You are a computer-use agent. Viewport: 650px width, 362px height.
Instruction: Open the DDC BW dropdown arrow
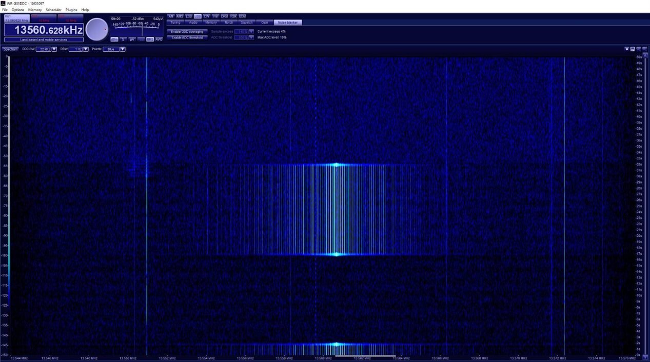pos(54,49)
